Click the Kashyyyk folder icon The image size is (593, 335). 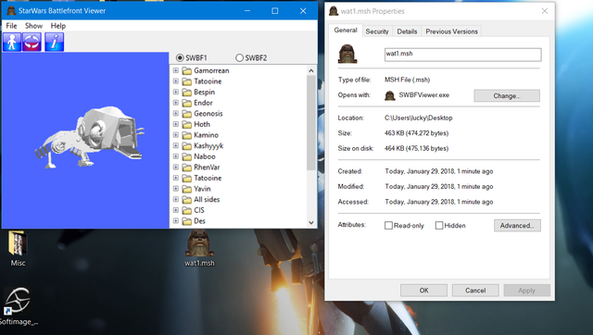coord(186,146)
